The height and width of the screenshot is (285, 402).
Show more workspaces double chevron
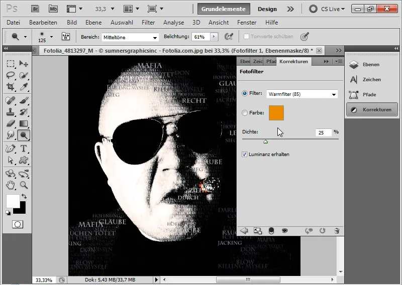click(x=290, y=9)
